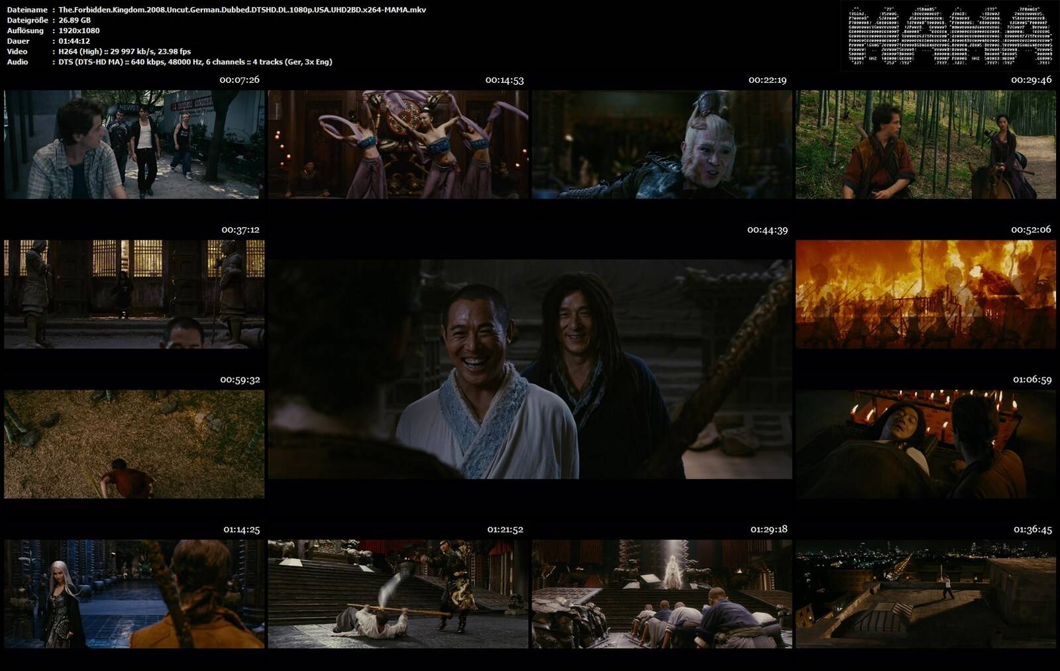Click the Video field label
1060x671 pixels.
pos(17,51)
